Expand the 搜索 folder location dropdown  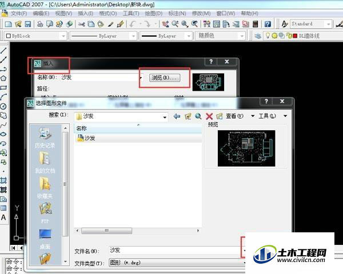point(165,117)
